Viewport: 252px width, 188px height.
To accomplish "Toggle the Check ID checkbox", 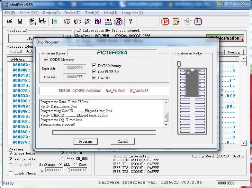I will tap(63, 153).
